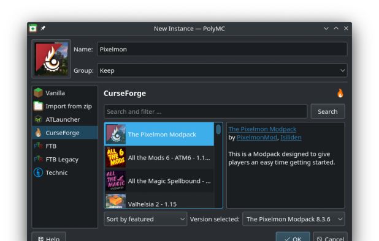Click the All the Magic Spellbound thumbnail

[x=116, y=181]
